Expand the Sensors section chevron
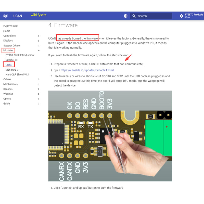Viewport: 204px width, 204px height. click(x=39, y=89)
